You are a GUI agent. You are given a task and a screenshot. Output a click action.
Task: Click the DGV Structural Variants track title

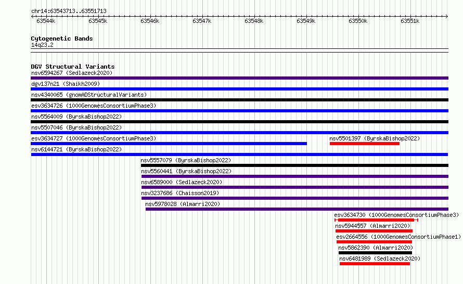pyautogui.click(x=73, y=67)
